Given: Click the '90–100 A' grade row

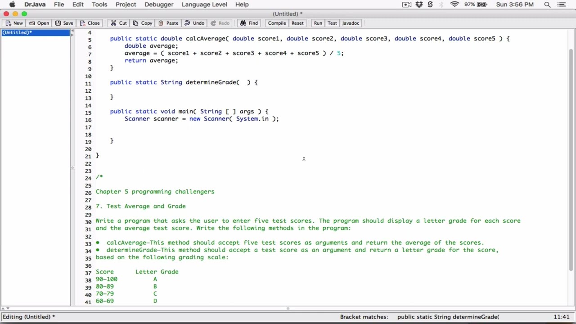Looking at the screenshot, I should (126, 279).
